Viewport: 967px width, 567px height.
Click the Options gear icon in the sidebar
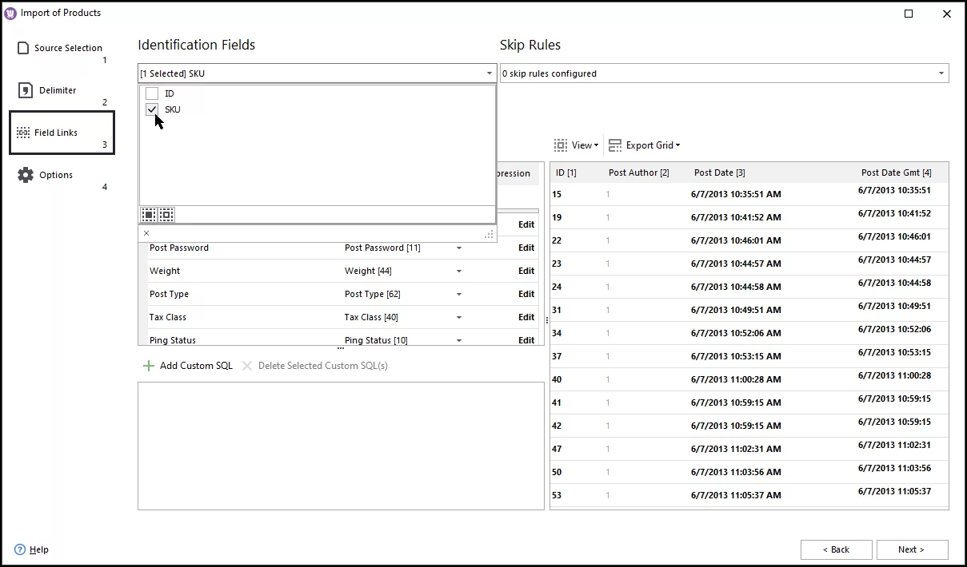click(x=24, y=174)
